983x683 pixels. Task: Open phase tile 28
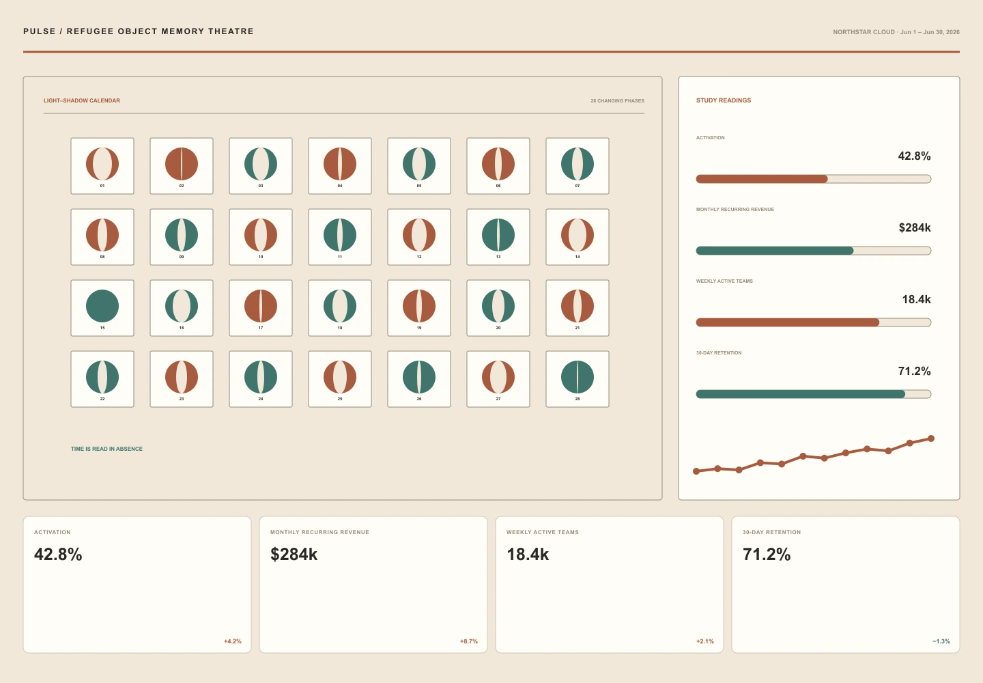578,379
